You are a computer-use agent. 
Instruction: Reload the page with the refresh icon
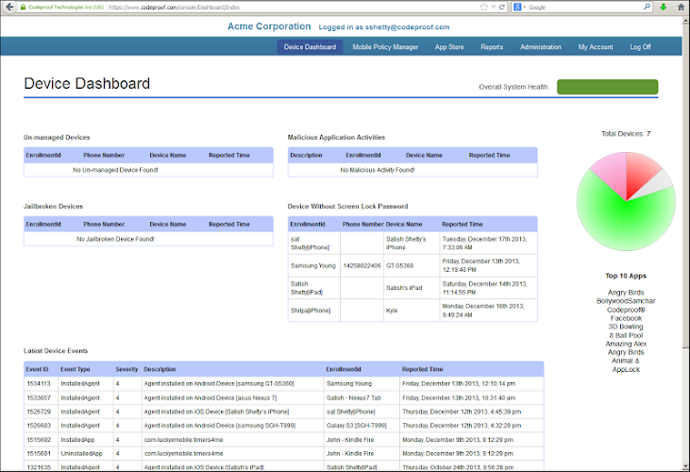point(501,7)
